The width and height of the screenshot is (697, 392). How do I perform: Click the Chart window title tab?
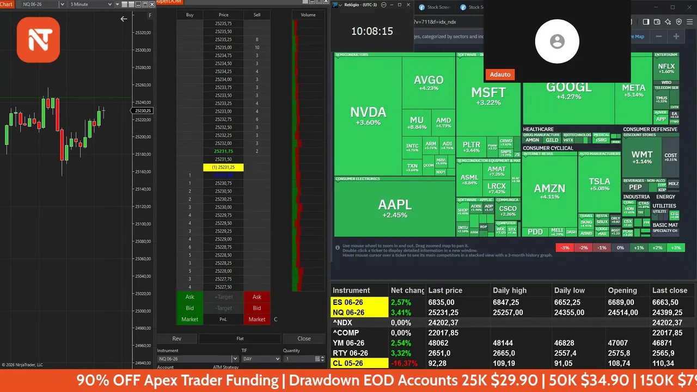coord(7,4)
